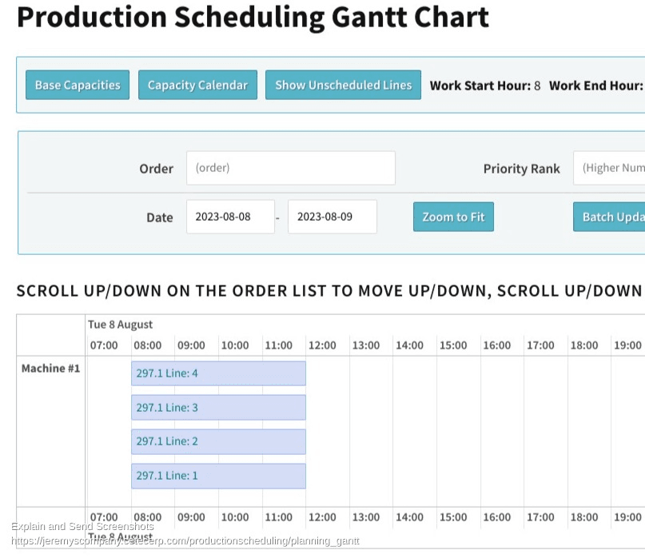Click the Machine #1 row label
645x558 pixels.
50,369
